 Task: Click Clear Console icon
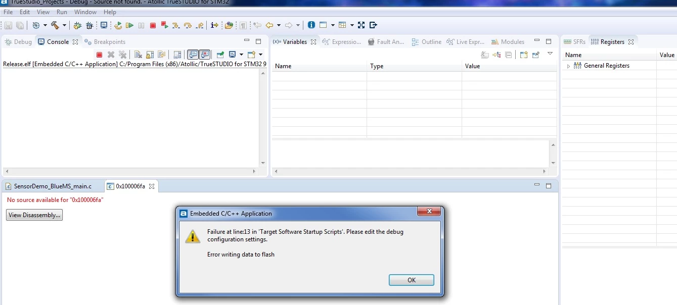pos(139,55)
